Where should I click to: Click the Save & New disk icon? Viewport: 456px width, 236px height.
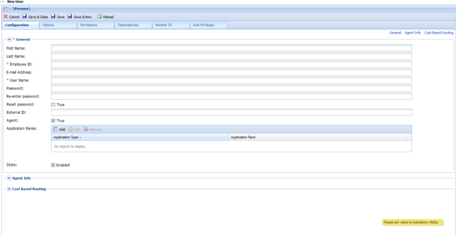(70, 17)
